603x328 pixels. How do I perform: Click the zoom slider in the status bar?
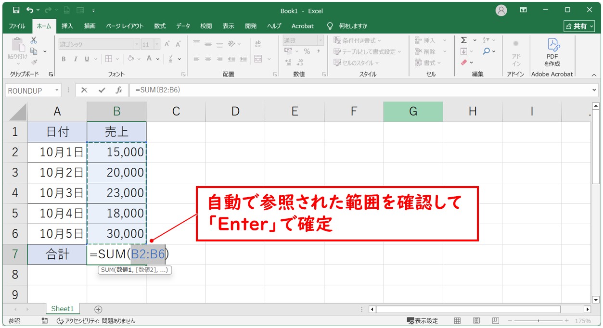coord(538,320)
